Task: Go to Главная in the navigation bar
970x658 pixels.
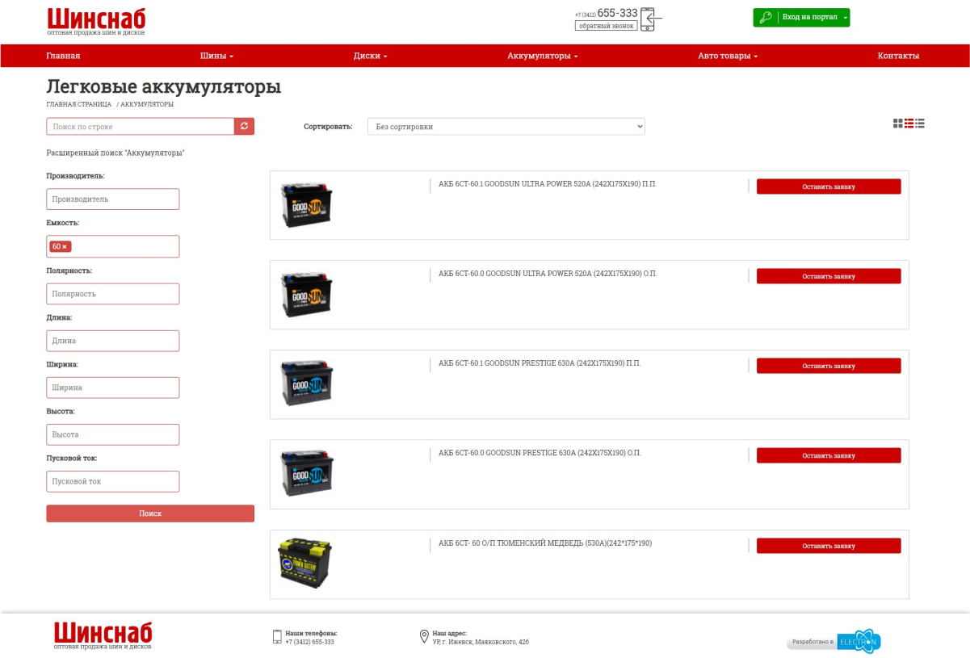Action: pyautogui.click(x=63, y=56)
